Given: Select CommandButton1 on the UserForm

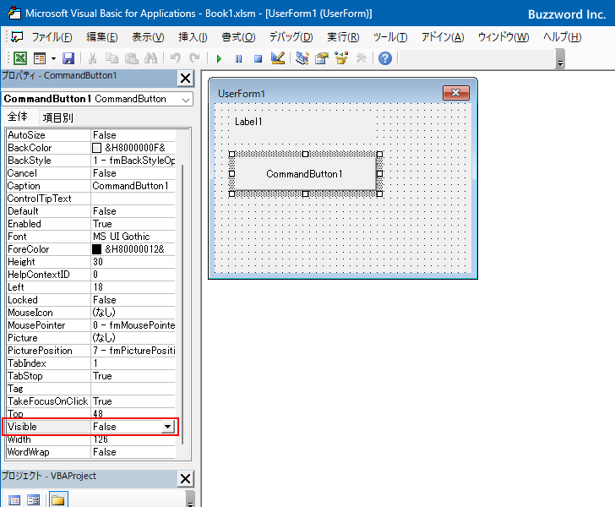Looking at the screenshot, I should [x=305, y=174].
